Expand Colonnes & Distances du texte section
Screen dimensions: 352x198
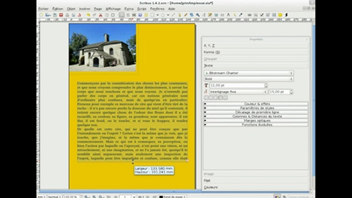tap(256, 116)
